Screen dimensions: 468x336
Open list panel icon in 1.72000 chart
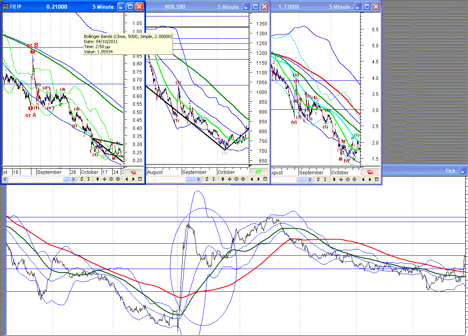(x=376, y=179)
